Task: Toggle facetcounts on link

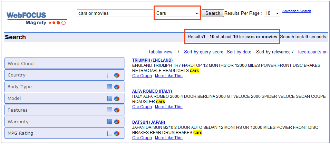Action: coord(312,52)
